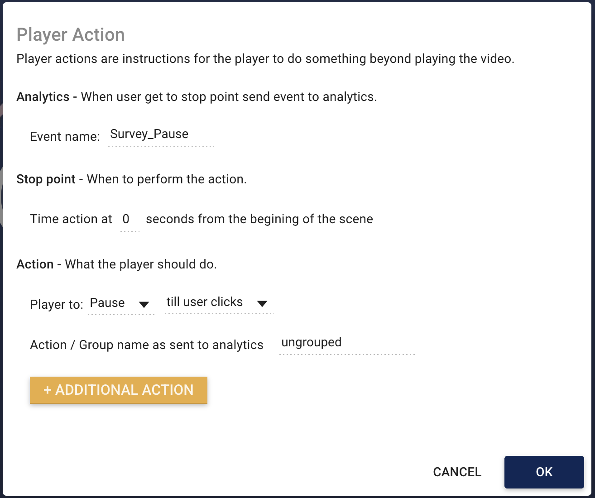595x498 pixels.
Task: Click the bold 'Action' section heading
Action: 35,264
